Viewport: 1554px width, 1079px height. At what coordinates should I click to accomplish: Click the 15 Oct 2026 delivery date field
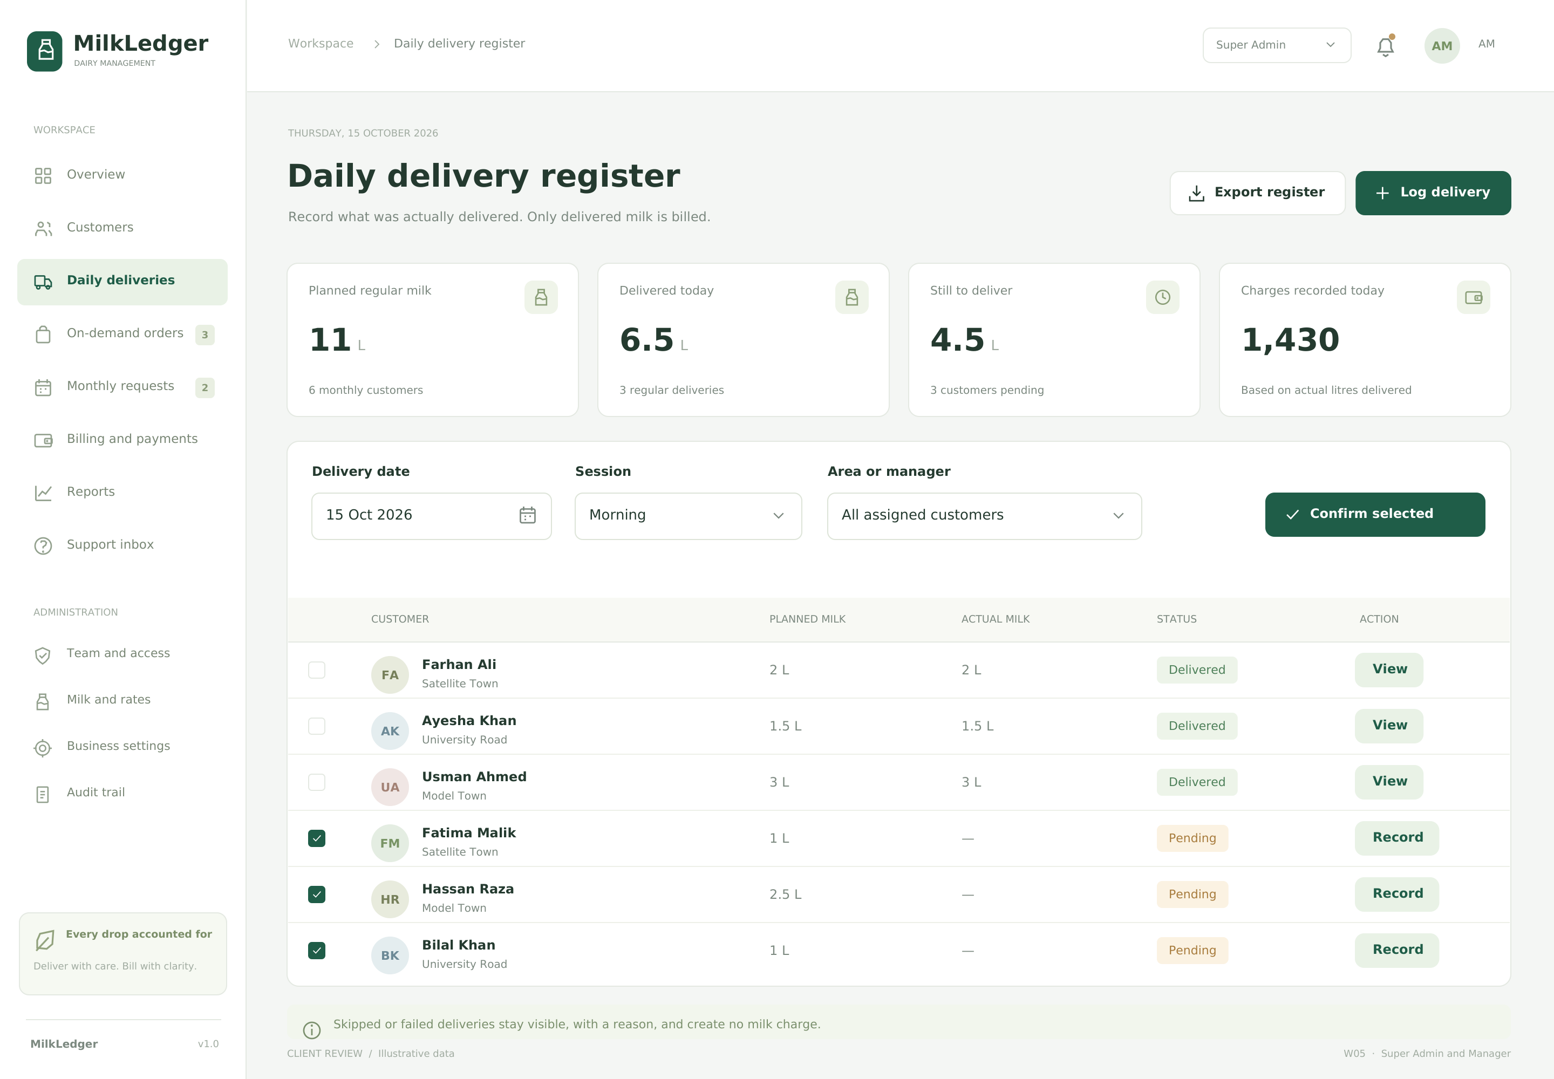coord(432,516)
